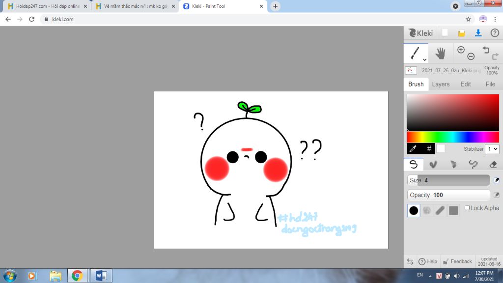The width and height of the screenshot is (503, 283).
Task: Choose the calligraphy brush tip
Action: click(x=440, y=210)
